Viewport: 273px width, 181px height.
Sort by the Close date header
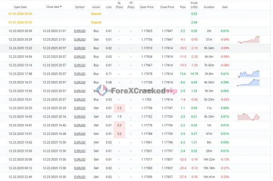[x=54, y=7]
